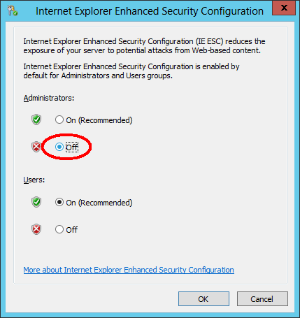The width and height of the screenshot is (300, 318).
Task: Dismiss the dialog with the Cancel button
Action: tap(262, 299)
